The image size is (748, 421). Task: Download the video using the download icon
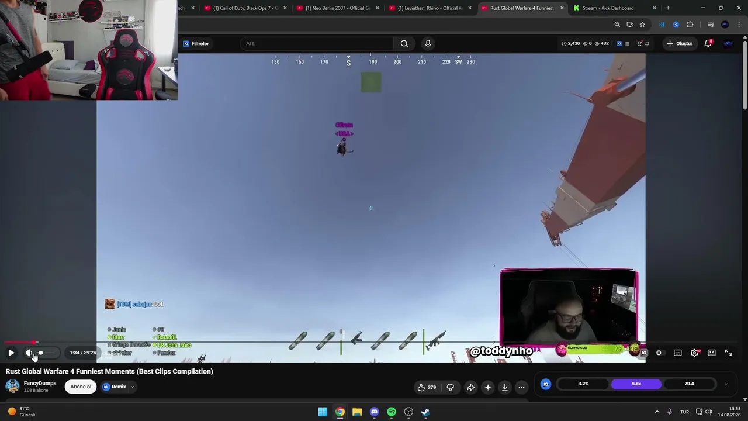pyautogui.click(x=505, y=387)
